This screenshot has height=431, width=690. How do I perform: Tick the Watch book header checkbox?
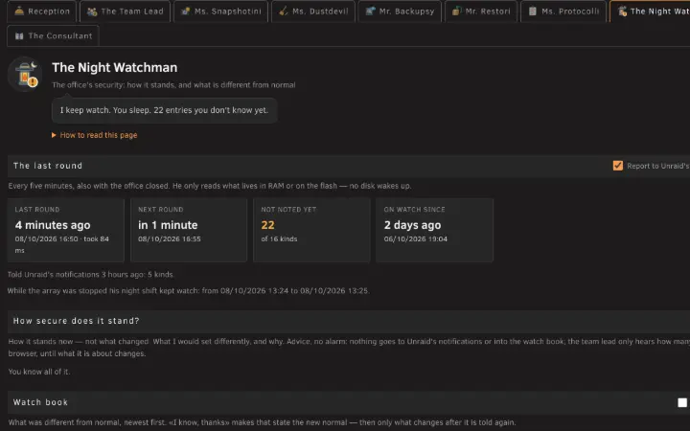click(682, 402)
